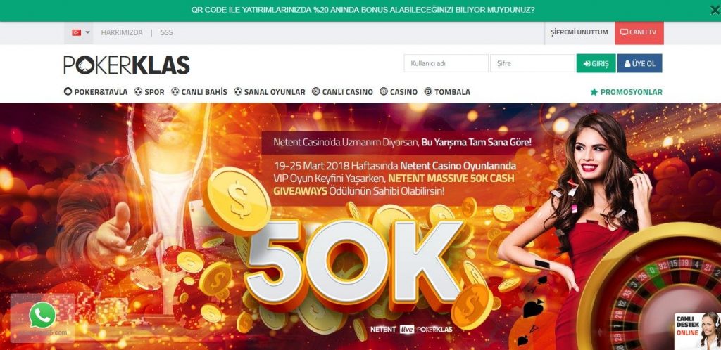Focus the Kullanıcı adı input field
Viewport: 721px width, 350px height.
point(446,63)
